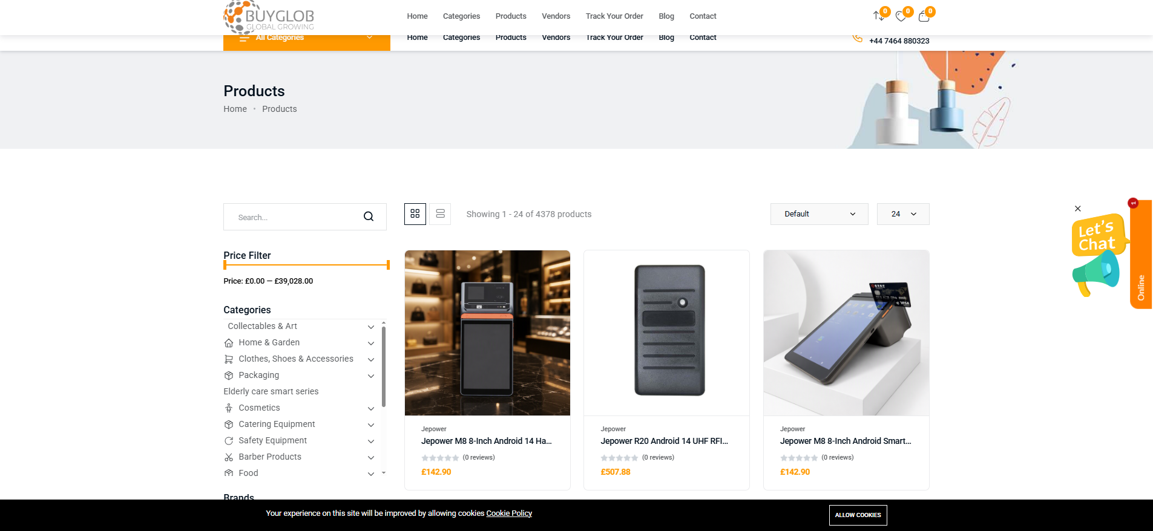Click the phone number +44 7464 880323
This screenshot has width=1153, height=531.
pos(899,41)
